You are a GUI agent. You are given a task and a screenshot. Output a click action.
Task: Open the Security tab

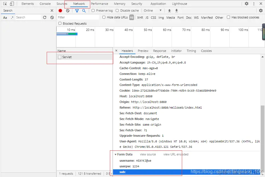pos(137,4)
